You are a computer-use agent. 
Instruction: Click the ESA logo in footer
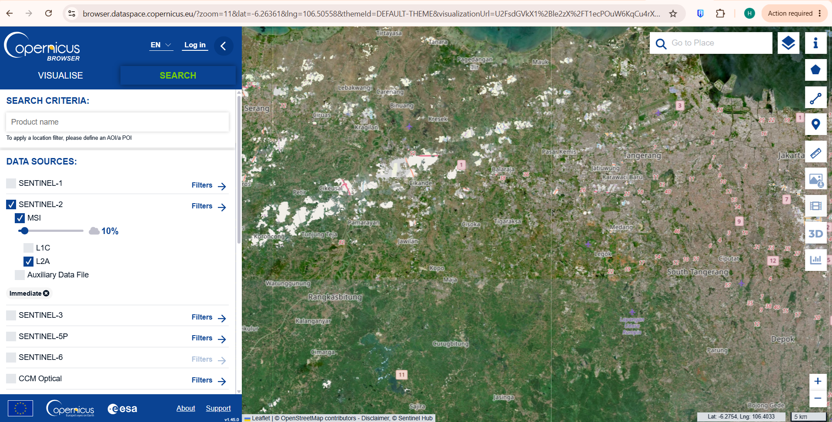tap(122, 409)
